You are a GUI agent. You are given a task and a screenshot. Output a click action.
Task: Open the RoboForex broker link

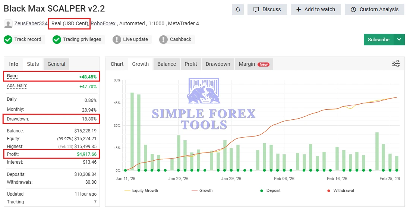tap(103, 23)
